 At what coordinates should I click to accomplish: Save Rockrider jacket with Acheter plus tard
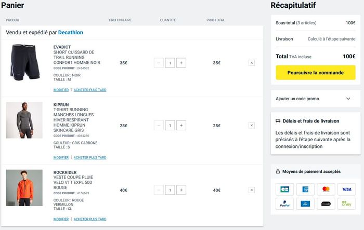pyautogui.click(x=90, y=219)
